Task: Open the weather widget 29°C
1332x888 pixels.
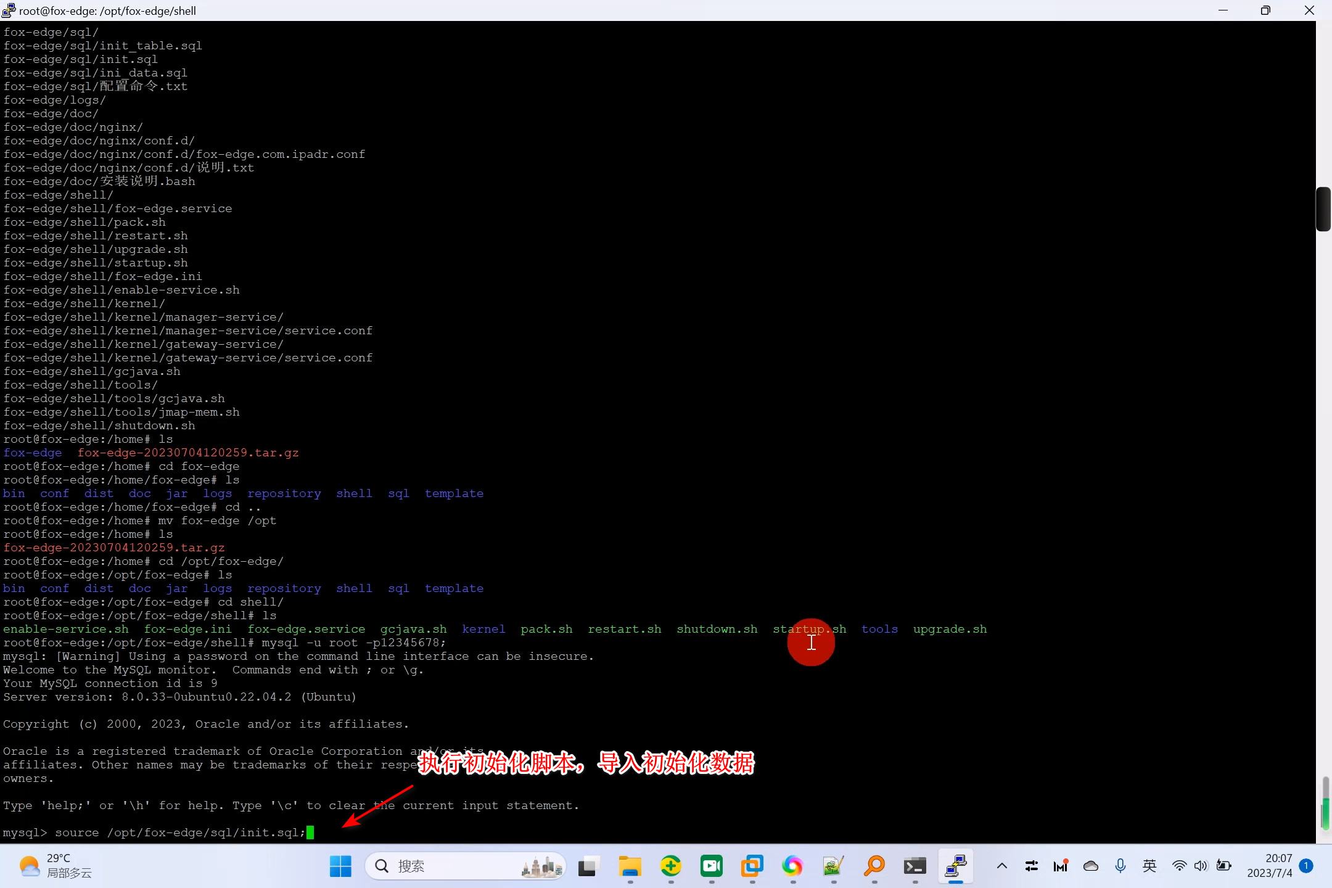Action: click(55, 866)
